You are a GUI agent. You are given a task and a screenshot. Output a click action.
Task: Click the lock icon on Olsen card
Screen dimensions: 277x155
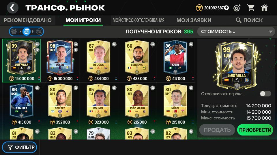76,44
